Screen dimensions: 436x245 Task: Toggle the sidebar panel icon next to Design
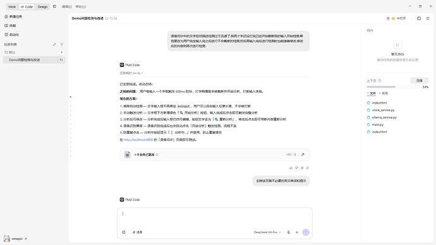[x=54, y=6]
